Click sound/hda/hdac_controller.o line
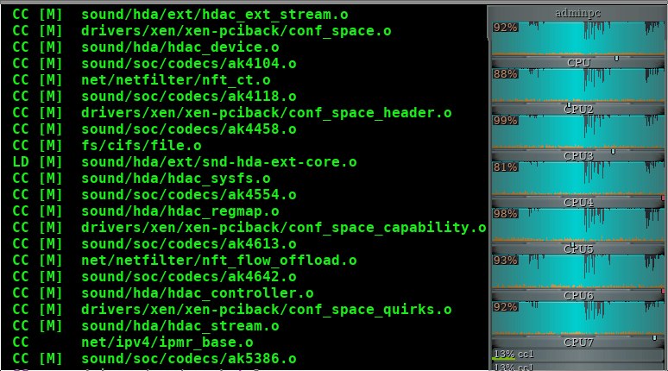 163,293
